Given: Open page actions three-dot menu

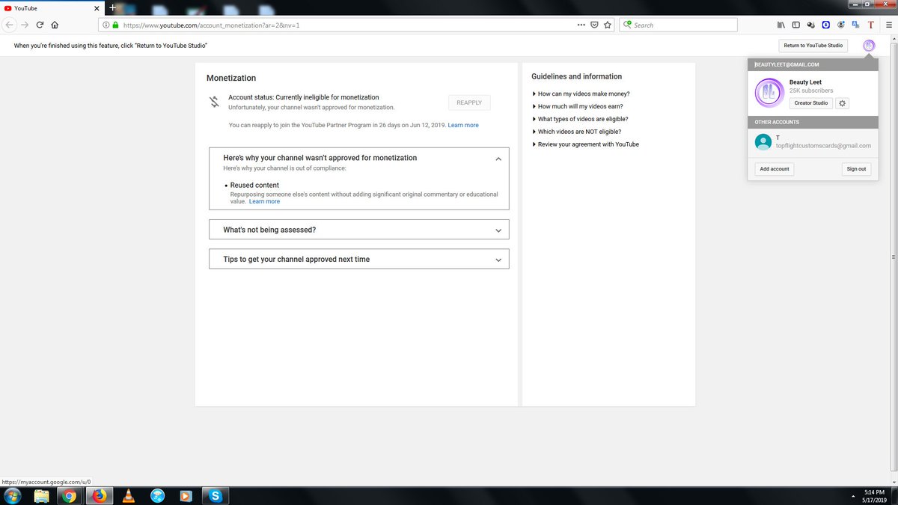Looking at the screenshot, I should (581, 25).
